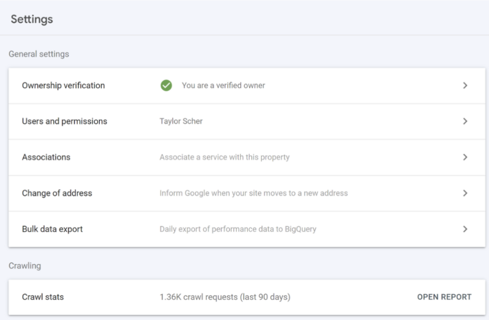
Task: Click the Users and permissions label
Action: [x=64, y=121]
